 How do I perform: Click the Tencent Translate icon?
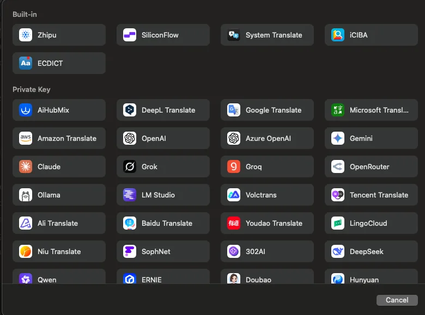tap(338, 195)
